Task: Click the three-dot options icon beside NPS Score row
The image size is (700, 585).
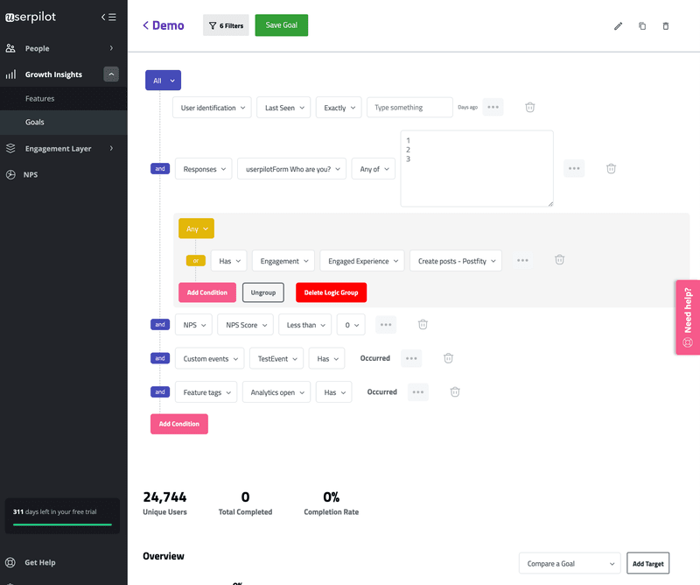Action: pos(386,324)
